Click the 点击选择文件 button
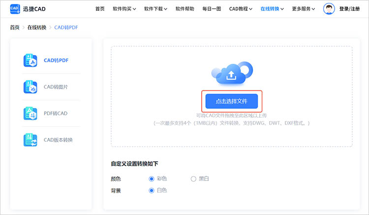Screen dimensions: 369x215 [x=232, y=101]
